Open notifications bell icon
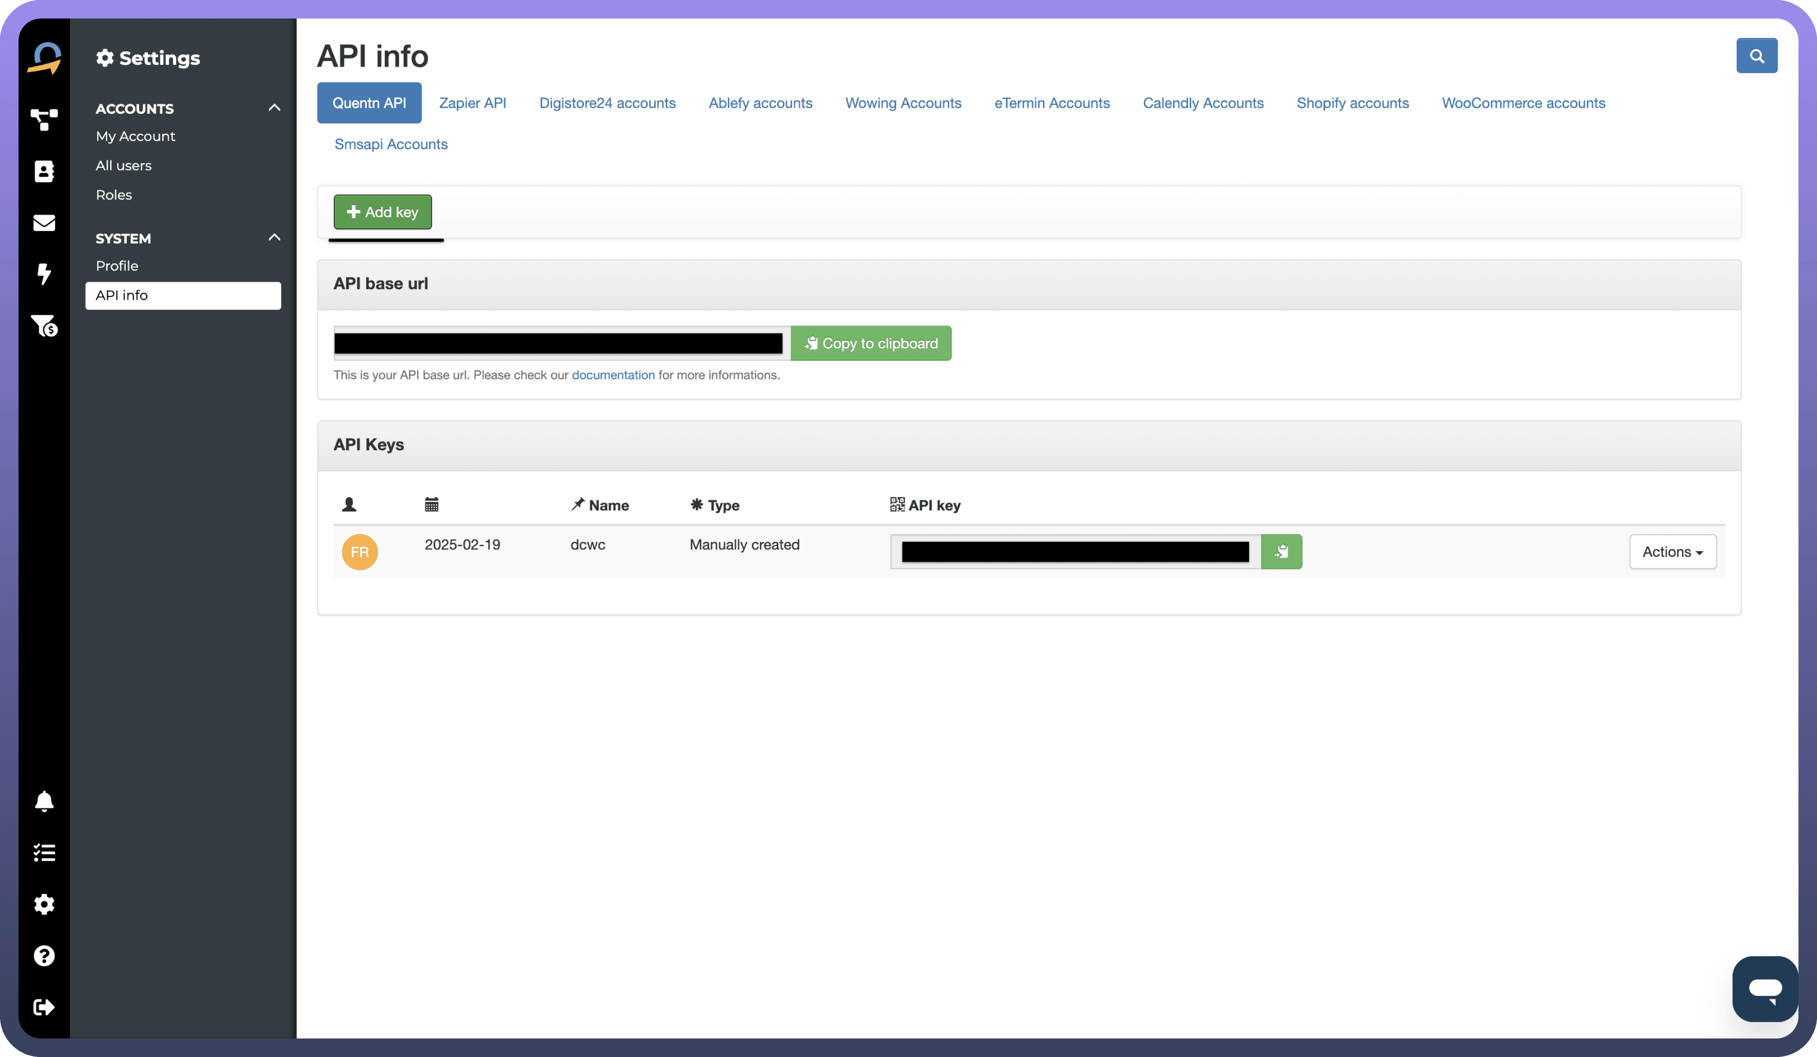Image resolution: width=1817 pixels, height=1057 pixels. point(44,801)
